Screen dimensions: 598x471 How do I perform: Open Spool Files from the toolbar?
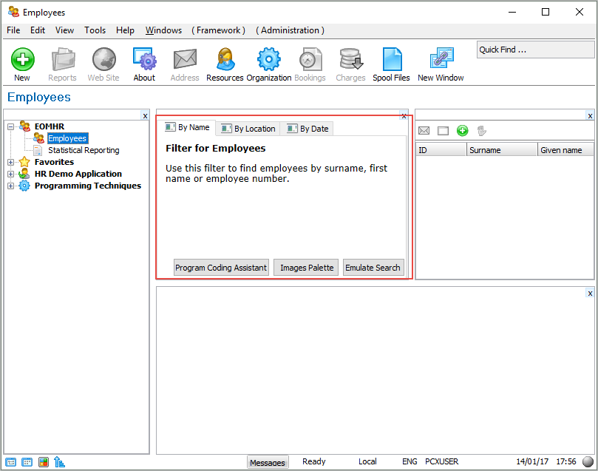point(391,59)
